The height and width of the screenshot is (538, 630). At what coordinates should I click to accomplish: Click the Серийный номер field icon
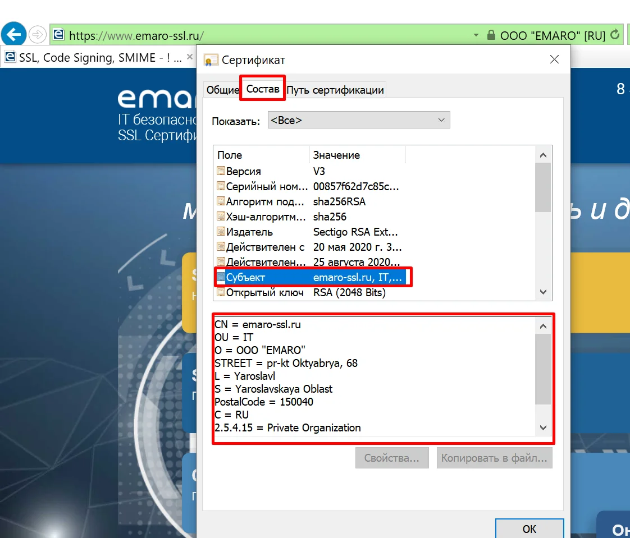[x=221, y=186]
